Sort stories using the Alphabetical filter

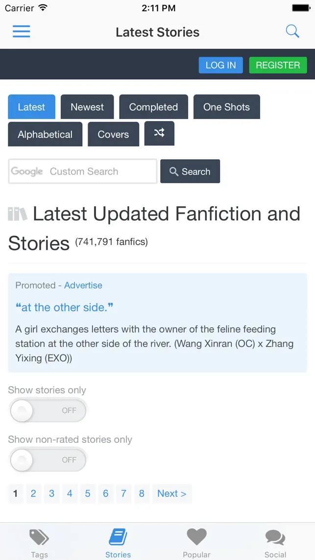[45, 134]
